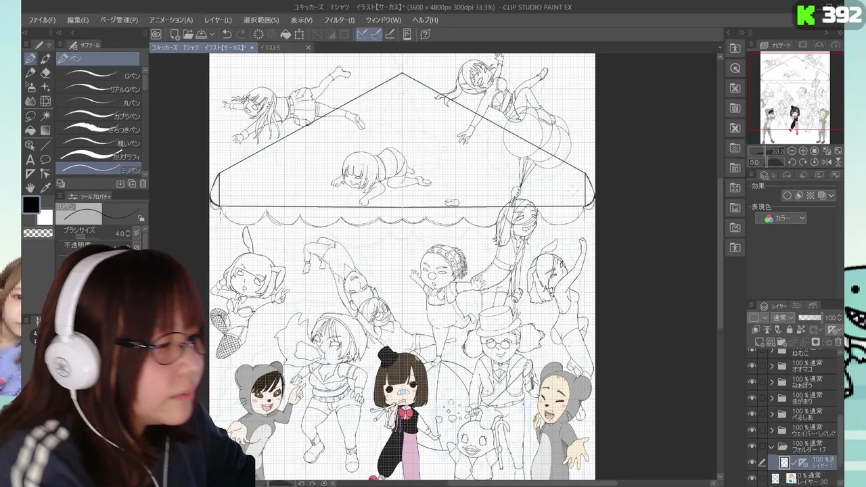866x487 pixels.
Task: Create a new layer folder
Action: tap(781, 342)
